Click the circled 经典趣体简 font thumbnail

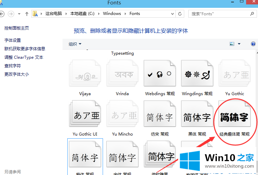point(234,117)
